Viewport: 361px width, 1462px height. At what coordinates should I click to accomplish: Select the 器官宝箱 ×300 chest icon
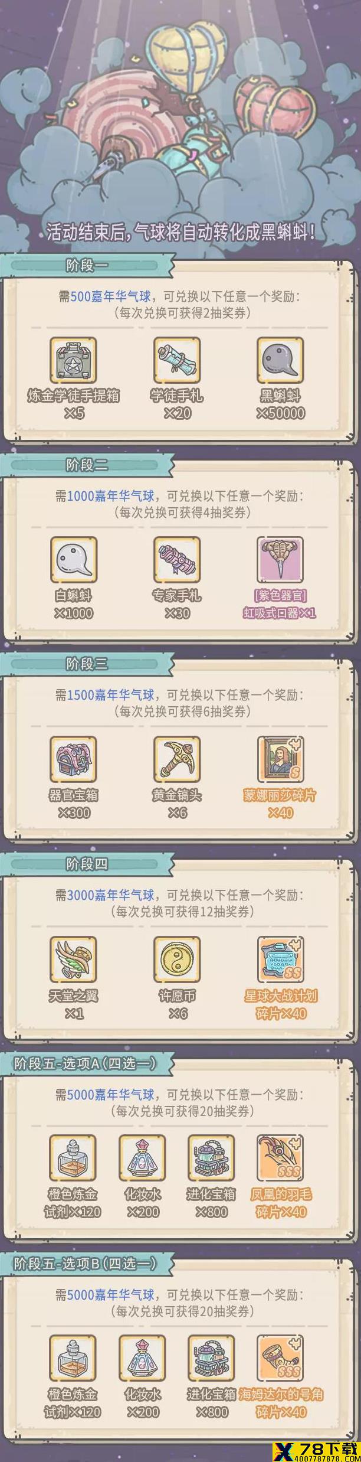coord(73,759)
